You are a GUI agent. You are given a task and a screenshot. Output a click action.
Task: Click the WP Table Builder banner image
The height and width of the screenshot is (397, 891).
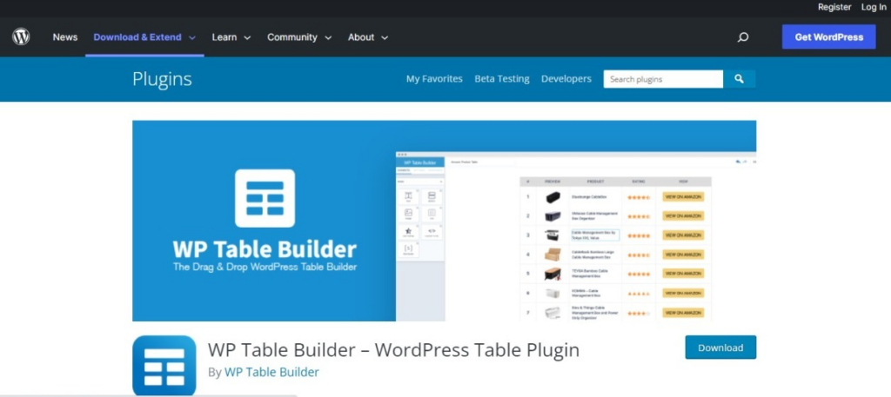[x=445, y=221]
